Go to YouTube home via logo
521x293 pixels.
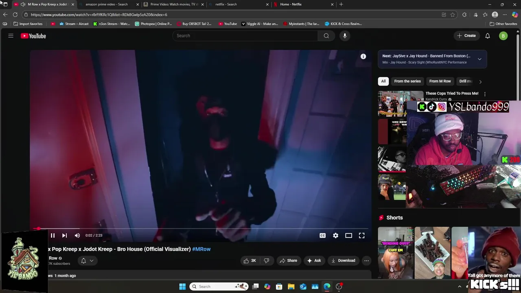(33, 36)
